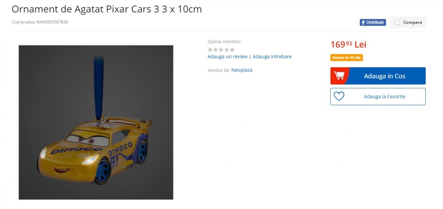Screen dimensions: 443x209
Task: Click the Compara label text
Action: 412,22
